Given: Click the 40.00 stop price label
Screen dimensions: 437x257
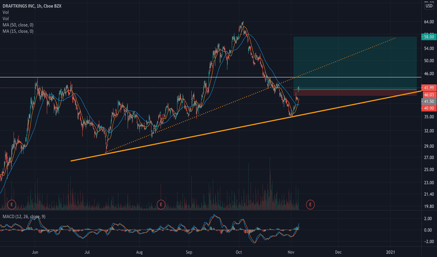Looking at the screenshot, I should tap(429, 108).
